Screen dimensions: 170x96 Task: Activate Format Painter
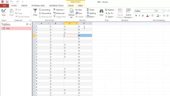(x=22, y=17)
